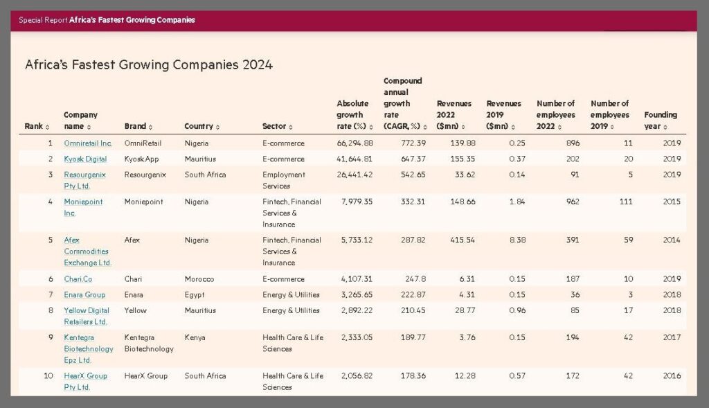Sort by Revenues 2019 column
This screenshot has width=709, height=408.
tap(512, 127)
